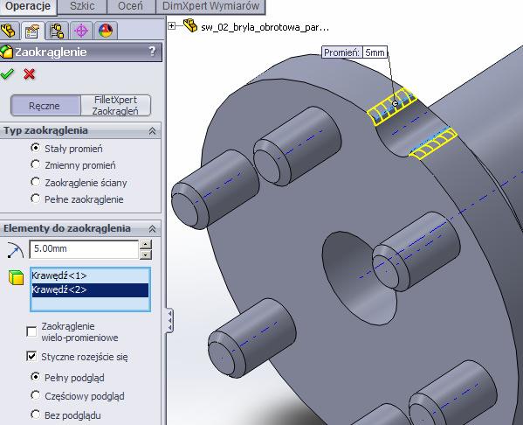The width and height of the screenshot is (523, 425).
Task: Click the 5mm value in Promień callout
Action: [x=375, y=52]
